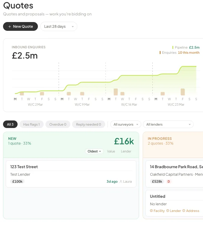The width and height of the screenshot is (203, 250).
Task: Click the £100k value badge
Action: point(18,181)
